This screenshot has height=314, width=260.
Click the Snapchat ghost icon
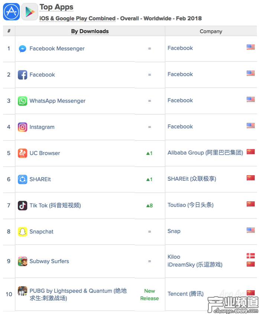[23, 232]
